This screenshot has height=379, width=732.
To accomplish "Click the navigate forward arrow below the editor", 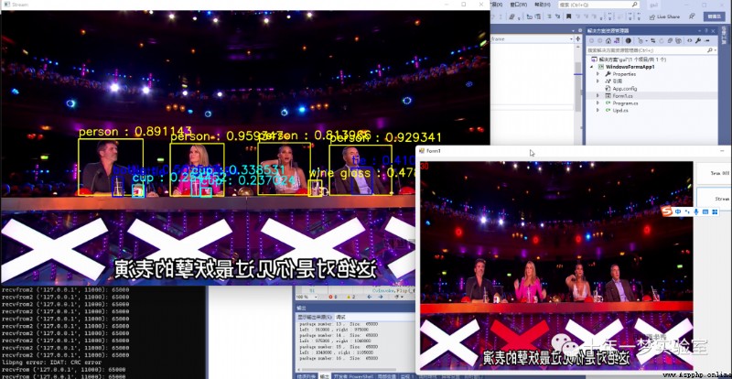I will tap(381, 297).
